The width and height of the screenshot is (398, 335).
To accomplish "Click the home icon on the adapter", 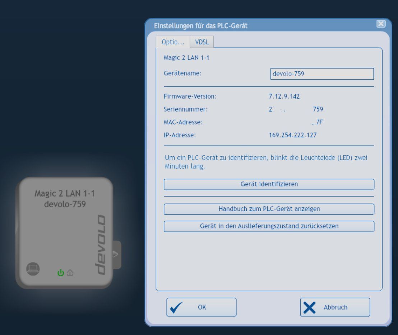I will 70,273.
